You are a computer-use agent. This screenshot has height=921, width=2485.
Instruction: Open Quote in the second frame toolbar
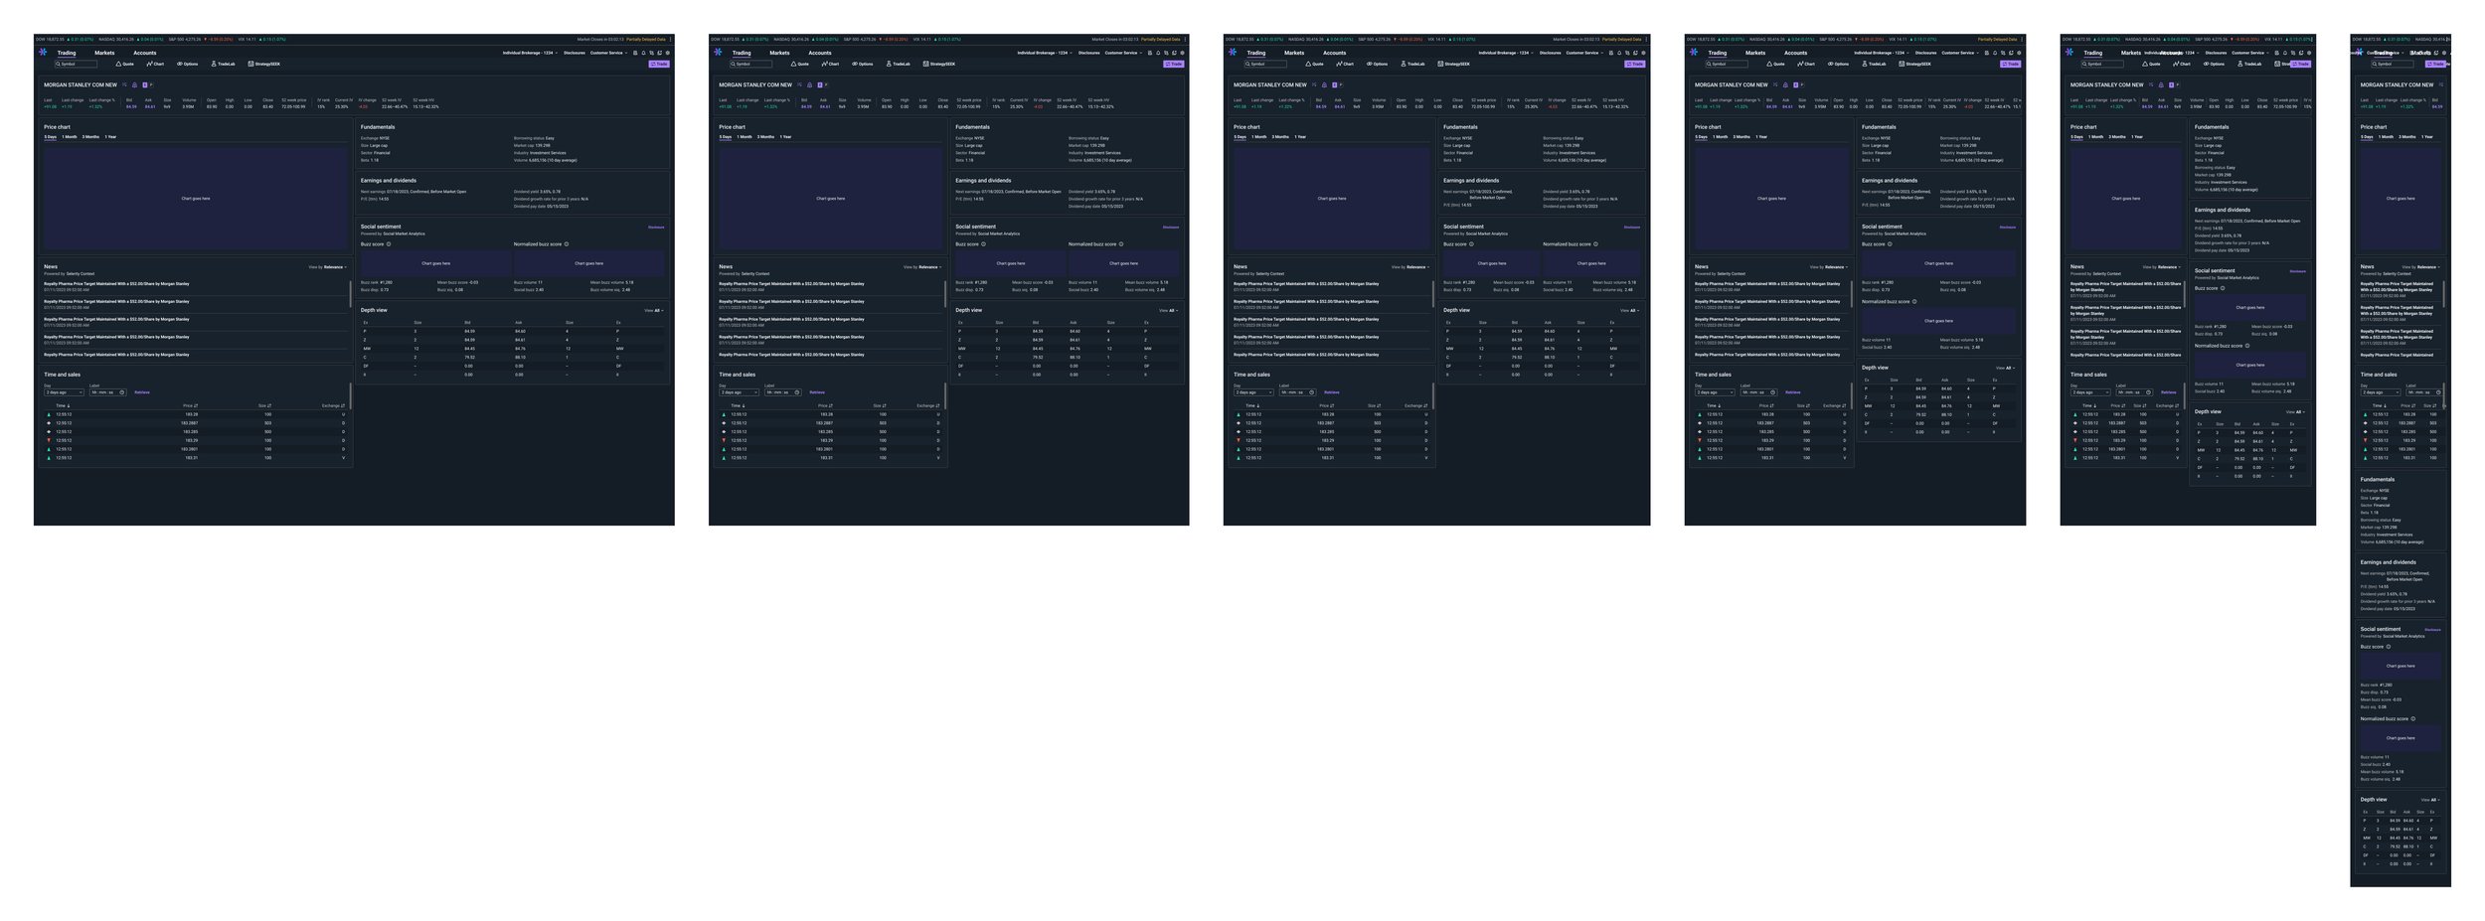tap(800, 64)
